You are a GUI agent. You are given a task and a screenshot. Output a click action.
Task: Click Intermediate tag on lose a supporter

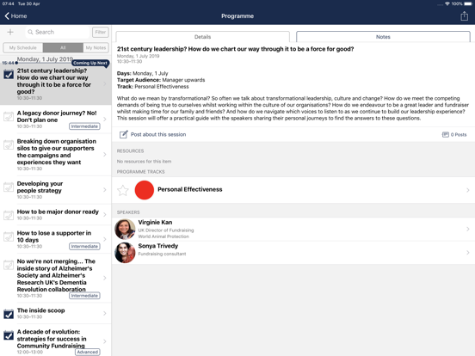pyautogui.click(x=84, y=247)
